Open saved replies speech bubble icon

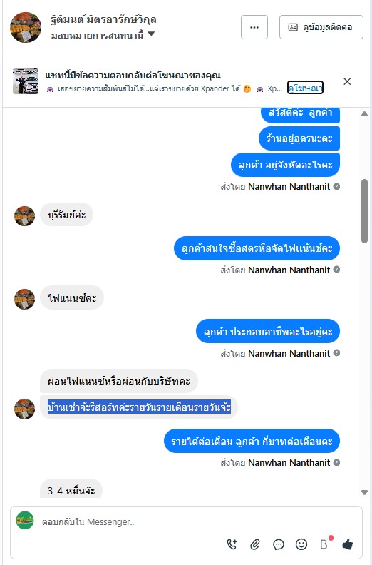pyautogui.click(x=278, y=544)
